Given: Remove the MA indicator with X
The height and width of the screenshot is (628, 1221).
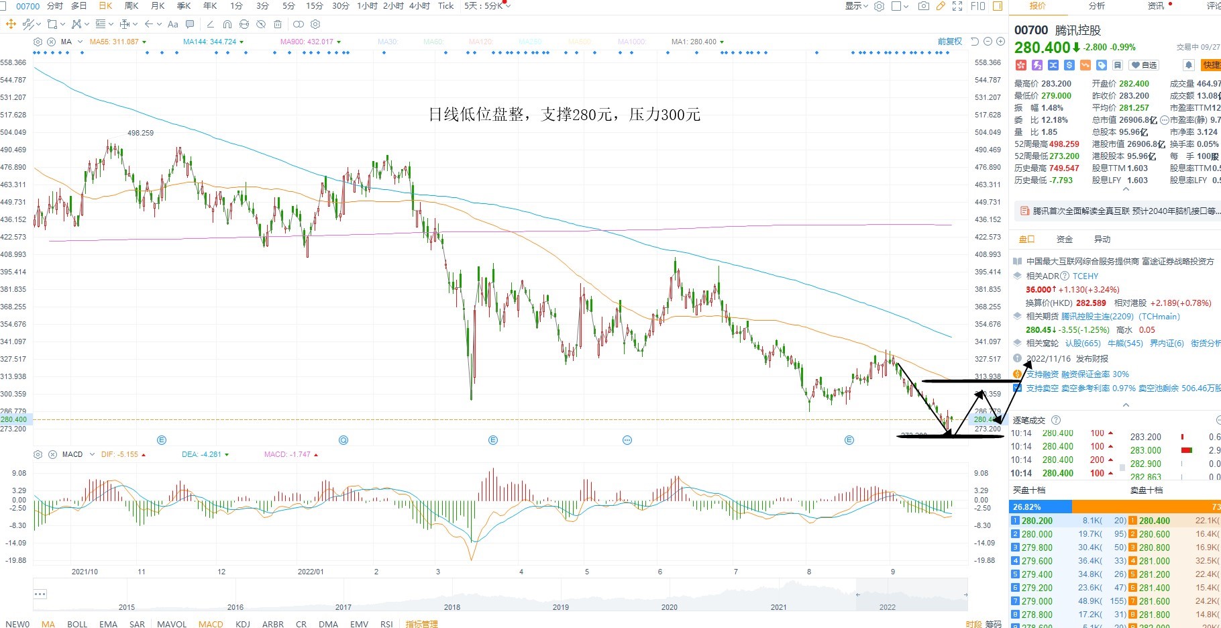Looking at the screenshot, I should tap(52, 42).
